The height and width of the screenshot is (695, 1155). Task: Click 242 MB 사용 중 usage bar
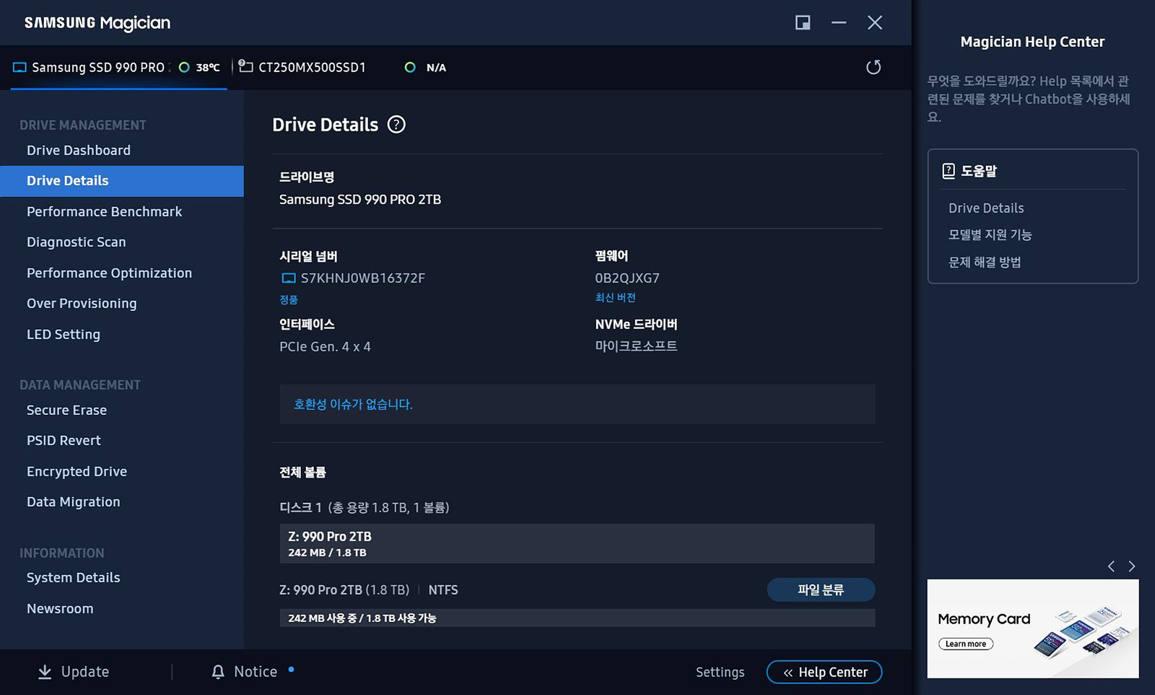pos(577,618)
